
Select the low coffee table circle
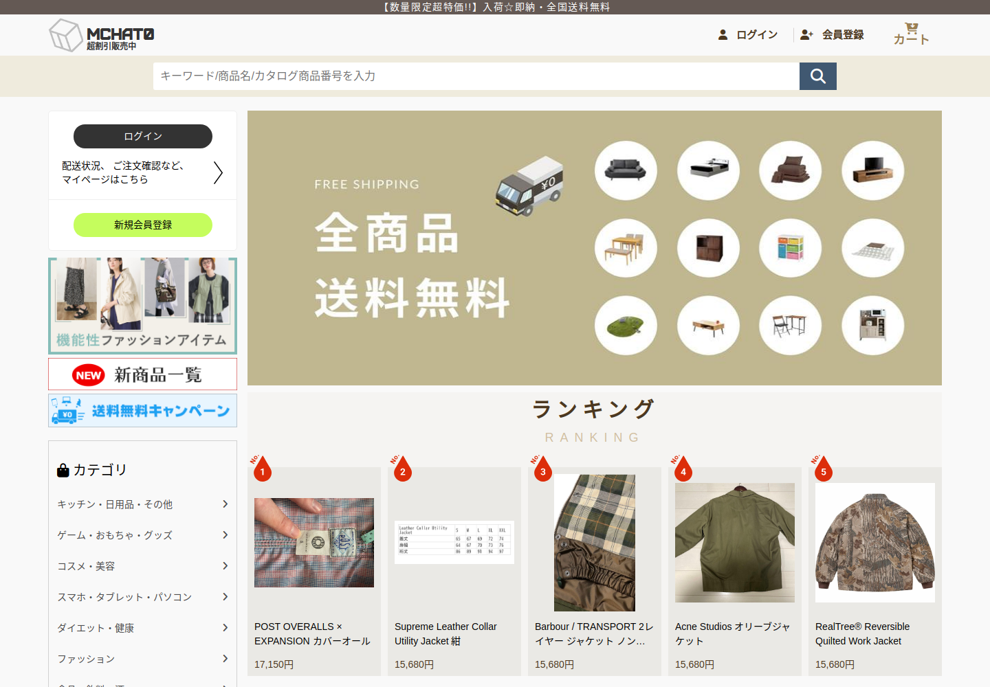click(x=708, y=326)
